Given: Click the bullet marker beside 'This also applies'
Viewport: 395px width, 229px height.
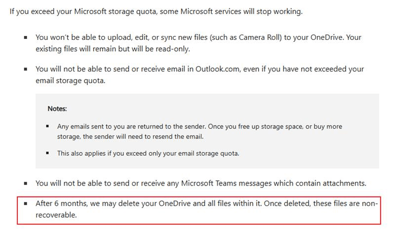Looking at the screenshot, I should coord(47,153).
